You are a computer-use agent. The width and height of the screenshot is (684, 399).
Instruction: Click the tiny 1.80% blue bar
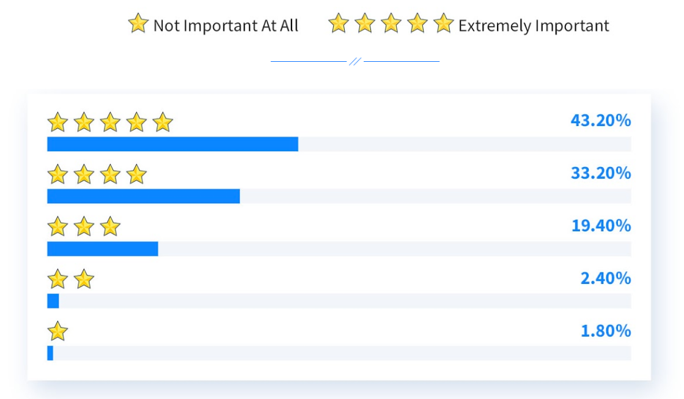pos(50,353)
